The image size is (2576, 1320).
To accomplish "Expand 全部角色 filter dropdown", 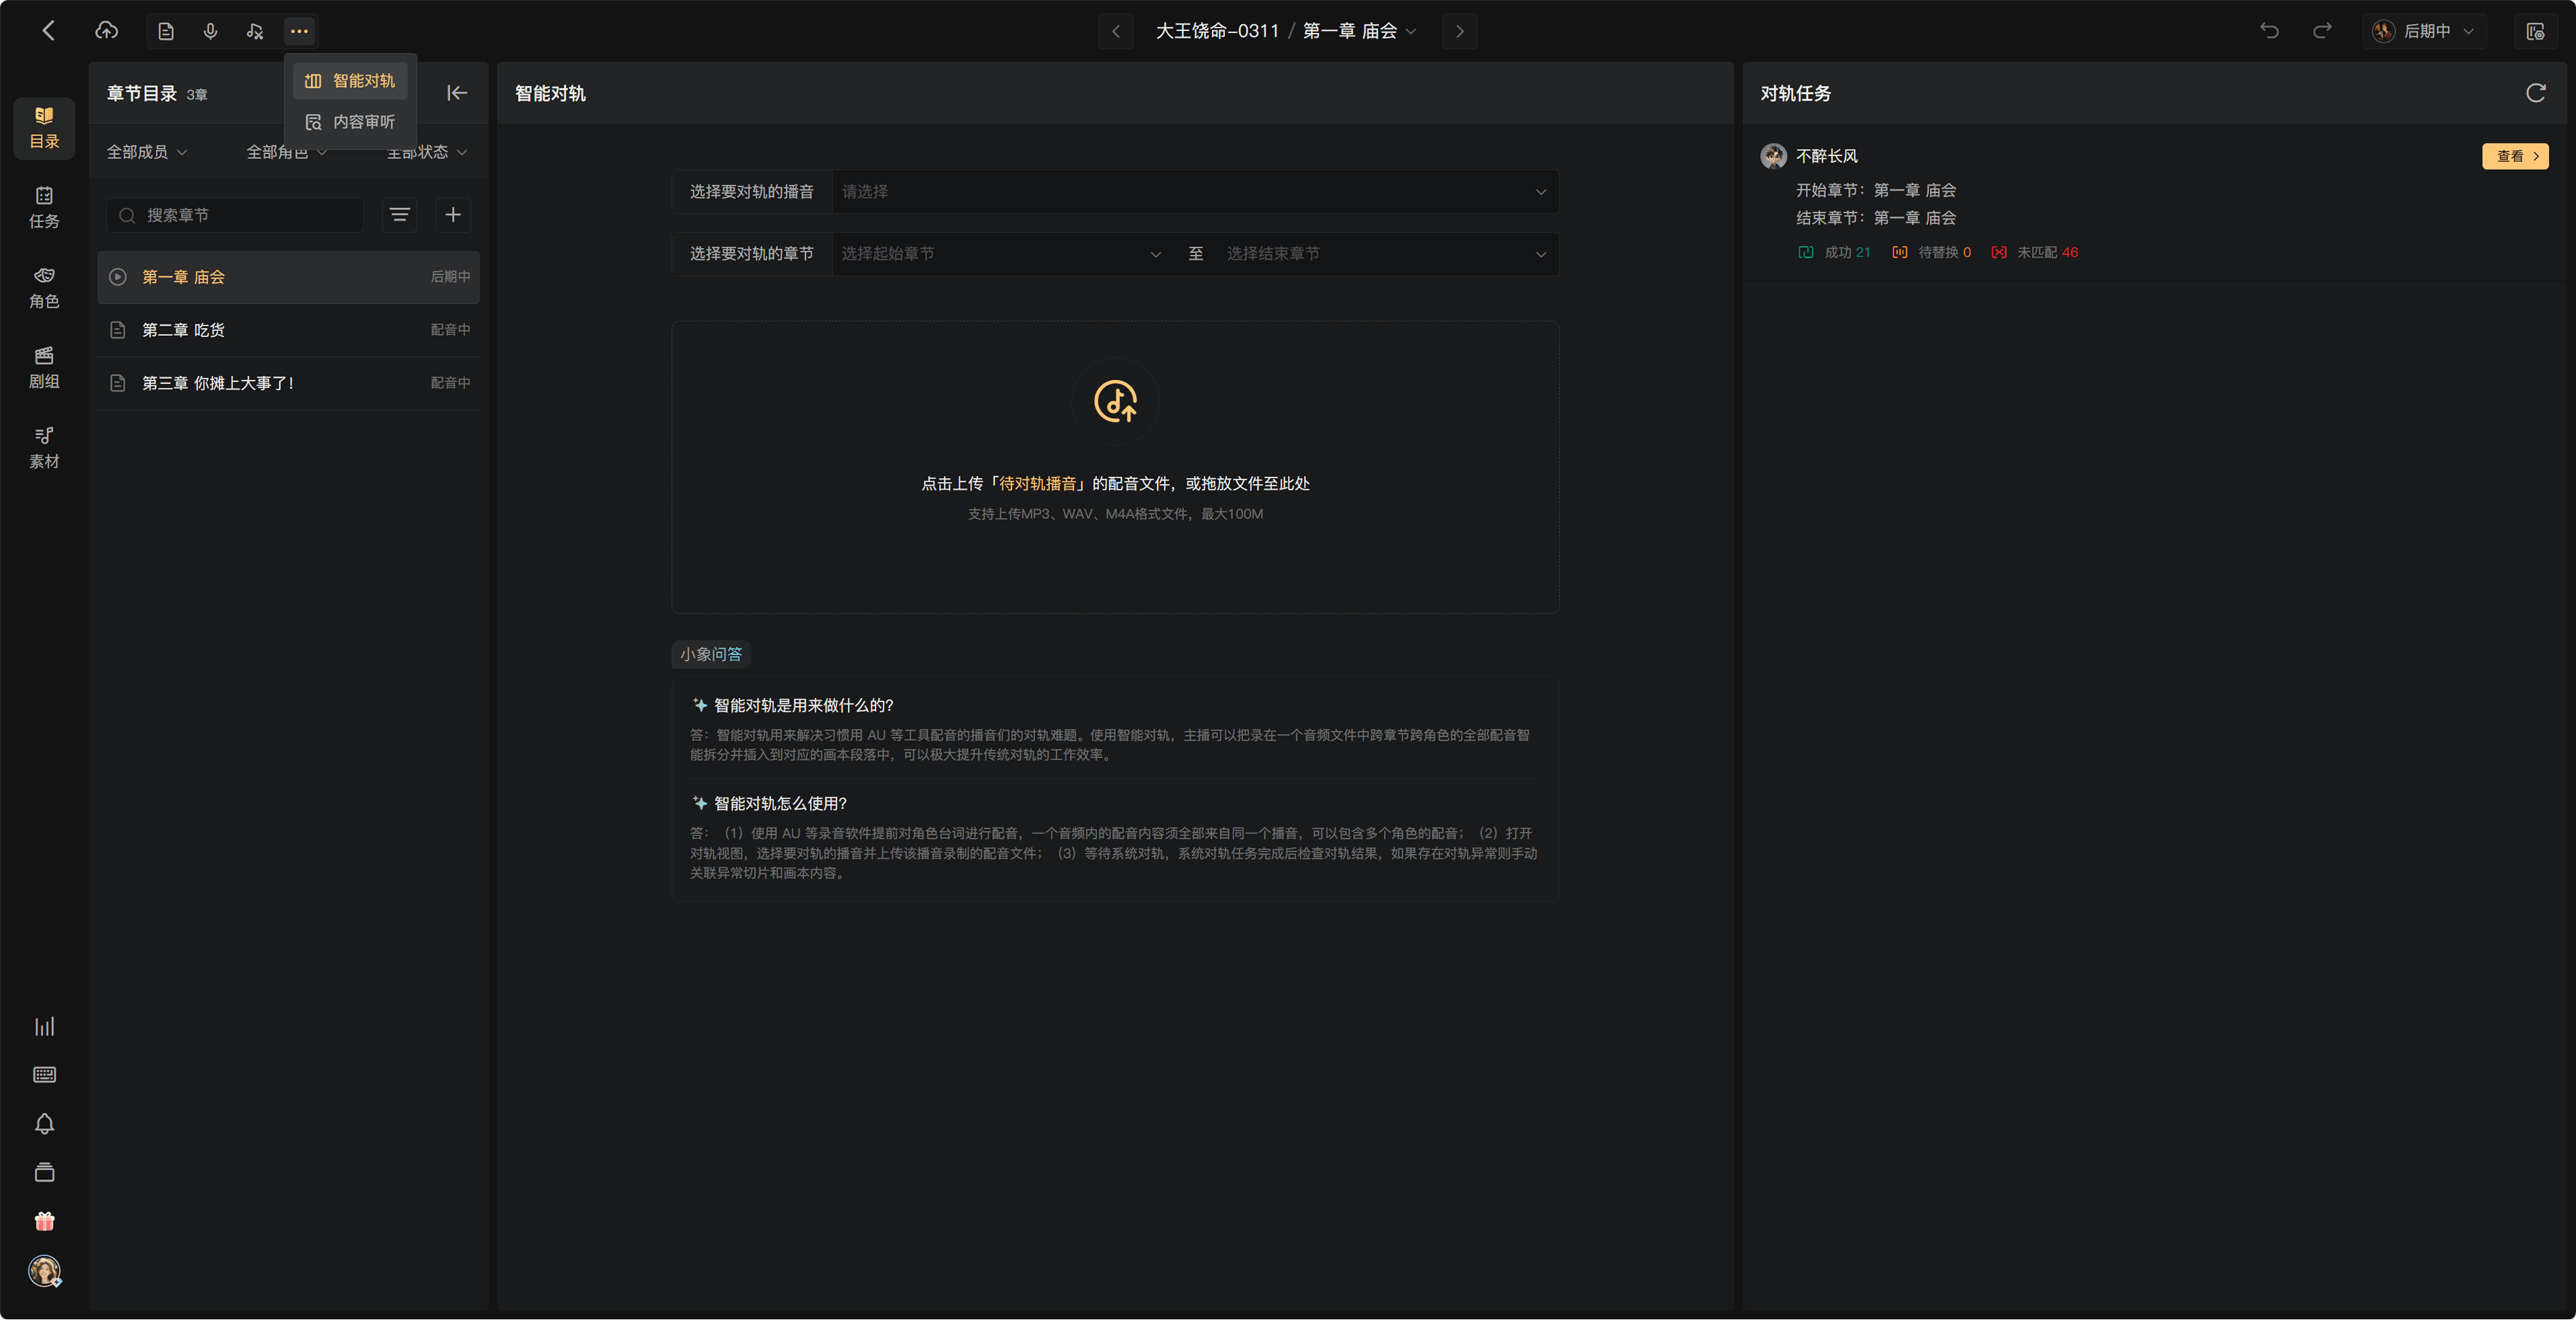I will click(x=287, y=152).
